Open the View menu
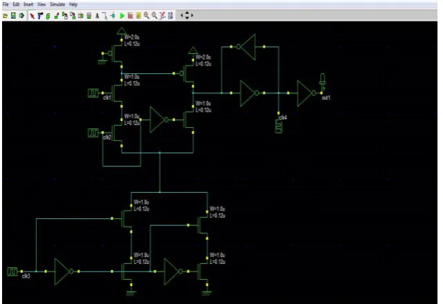 (41, 5)
